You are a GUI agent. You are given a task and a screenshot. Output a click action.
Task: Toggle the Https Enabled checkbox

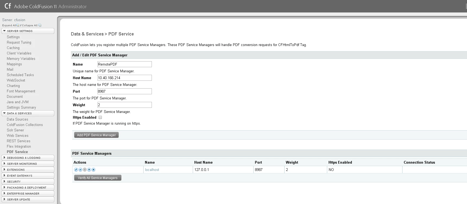tap(100, 117)
